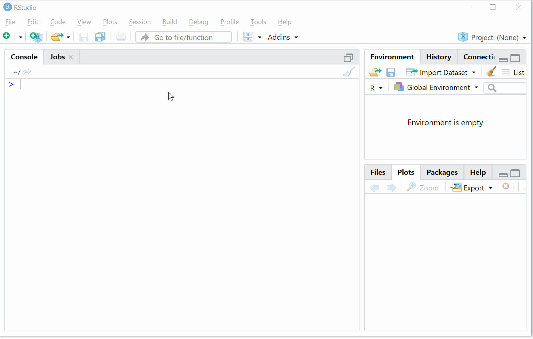Open the File menu
The image size is (533, 339).
click(x=10, y=22)
